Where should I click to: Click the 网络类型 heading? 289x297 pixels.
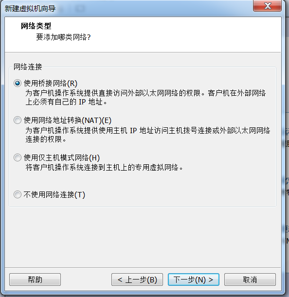36,26
